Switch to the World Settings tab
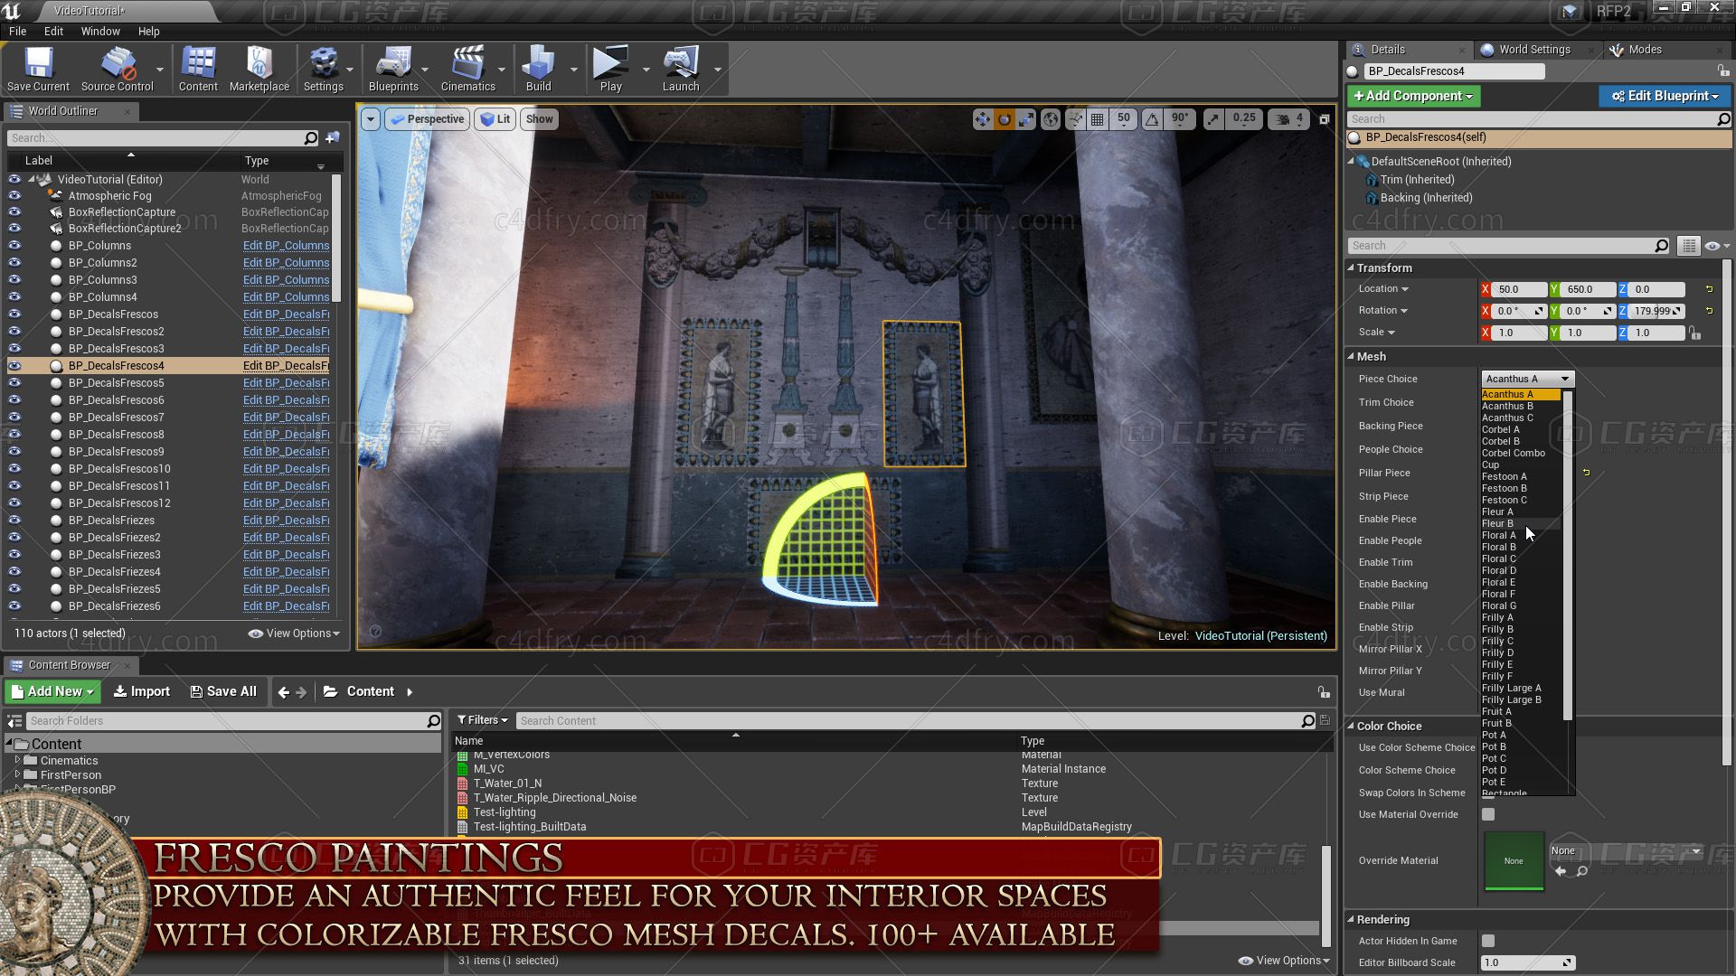Screen dimensions: 1736x976 1534,50
